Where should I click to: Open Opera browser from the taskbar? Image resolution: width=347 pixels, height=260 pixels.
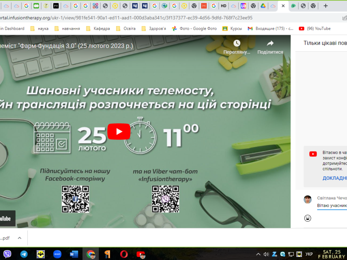click(x=124, y=254)
